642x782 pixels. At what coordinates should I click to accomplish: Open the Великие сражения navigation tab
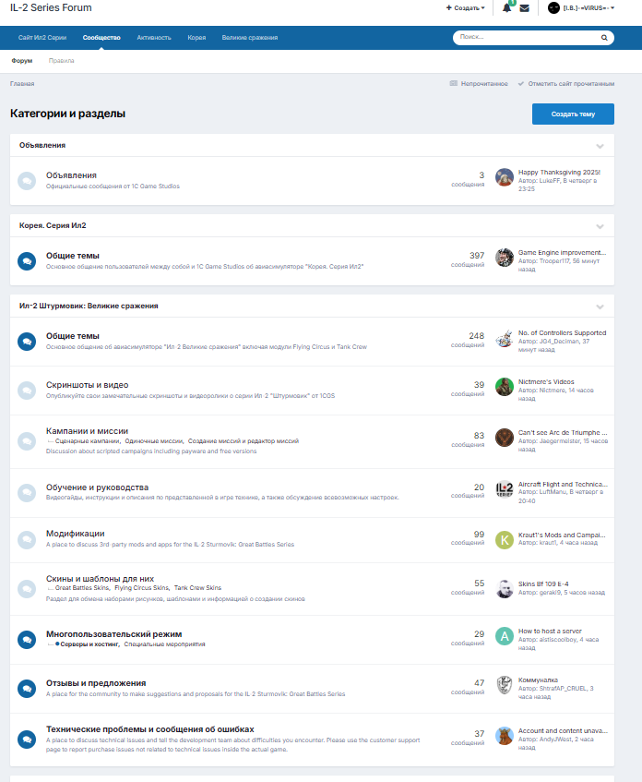click(249, 38)
